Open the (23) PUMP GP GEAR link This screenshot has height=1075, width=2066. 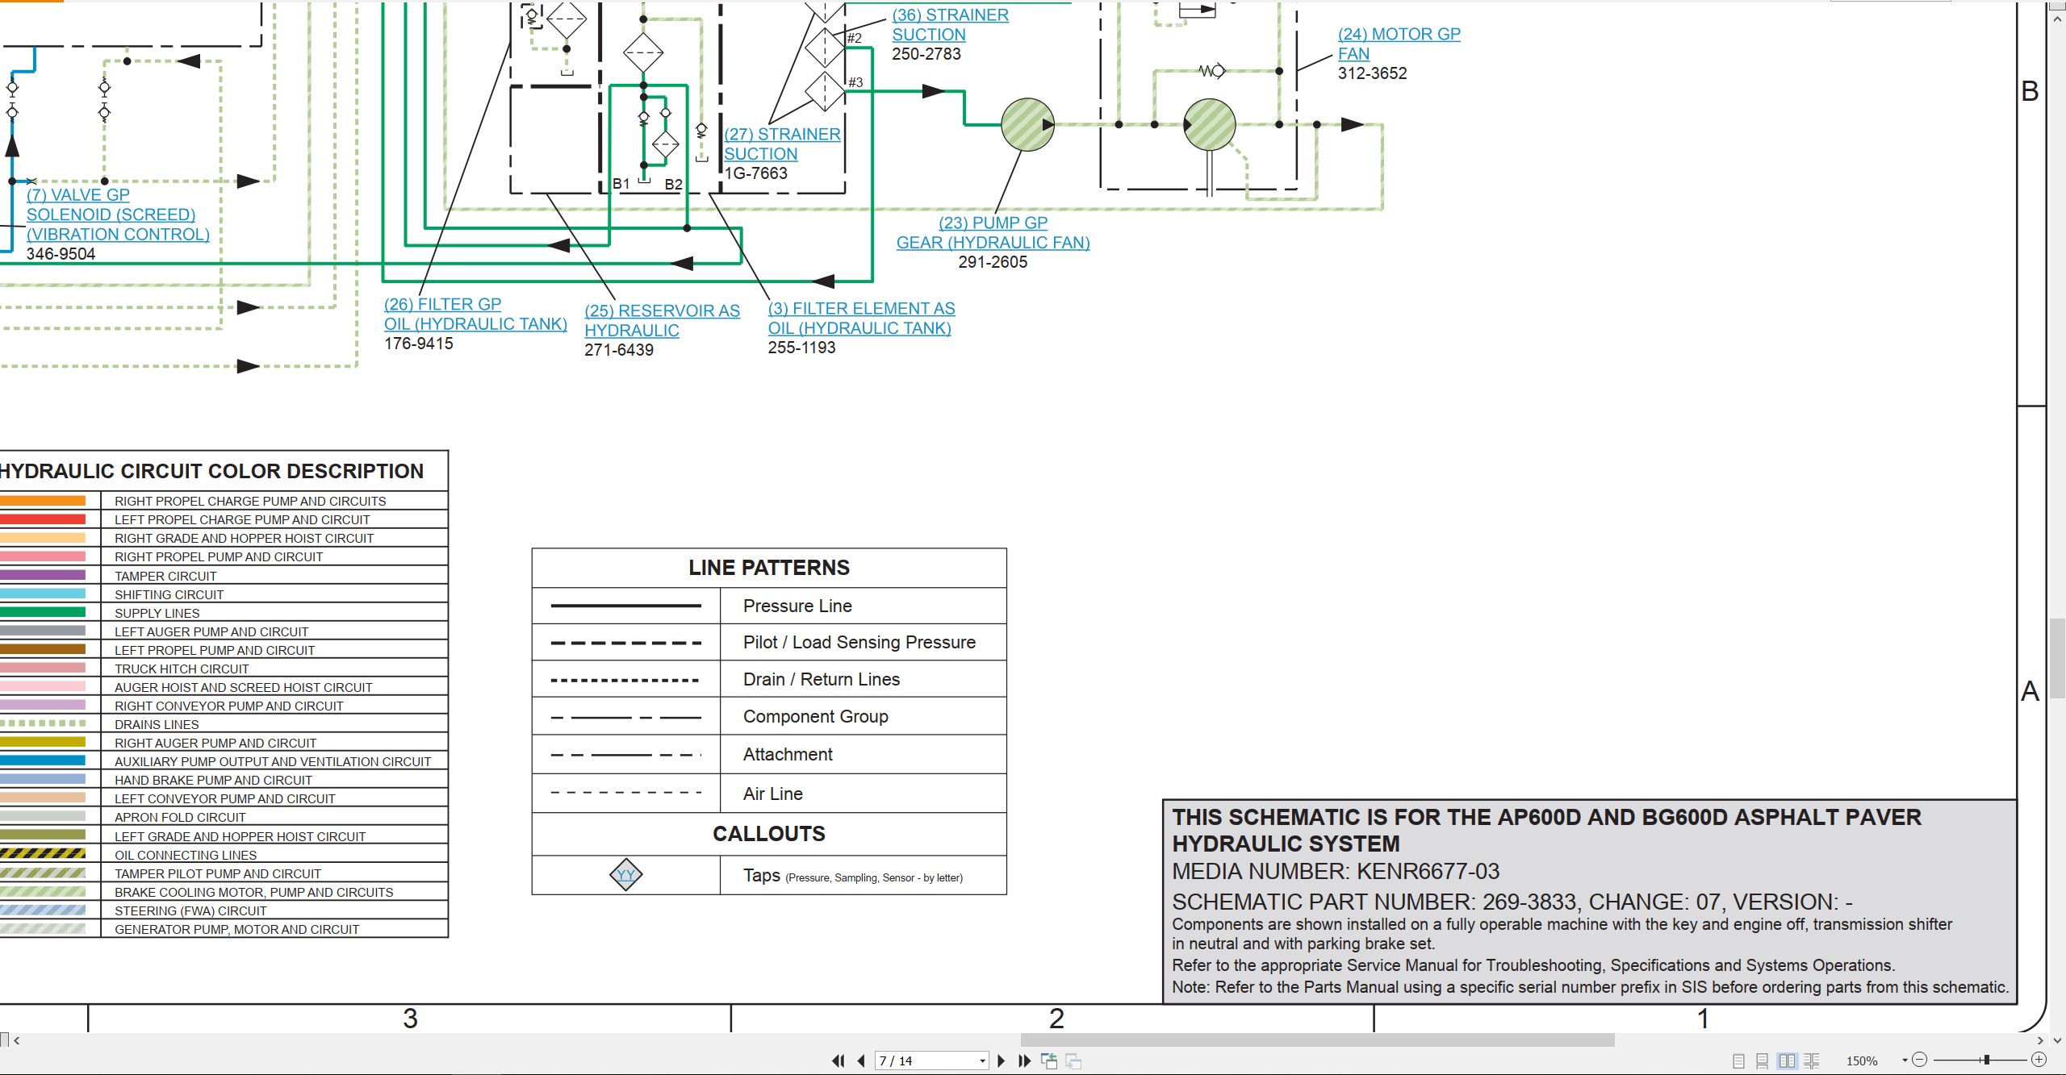click(993, 233)
